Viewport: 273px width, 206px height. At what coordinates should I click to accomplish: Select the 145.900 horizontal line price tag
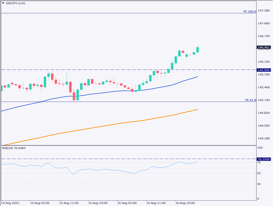point(264,70)
